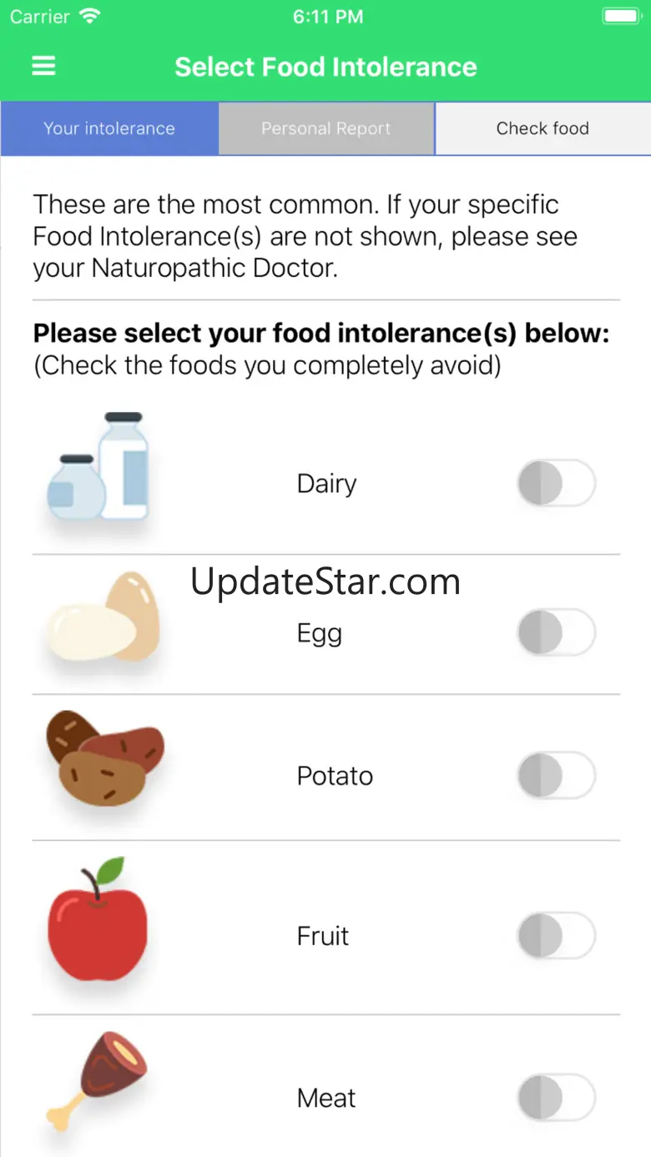Enable the Fruit intolerance toggle

point(556,936)
